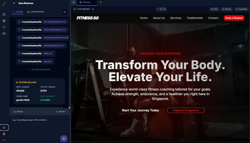Select desktop viewport icon
This screenshot has width=250, height=143.
(158, 9)
